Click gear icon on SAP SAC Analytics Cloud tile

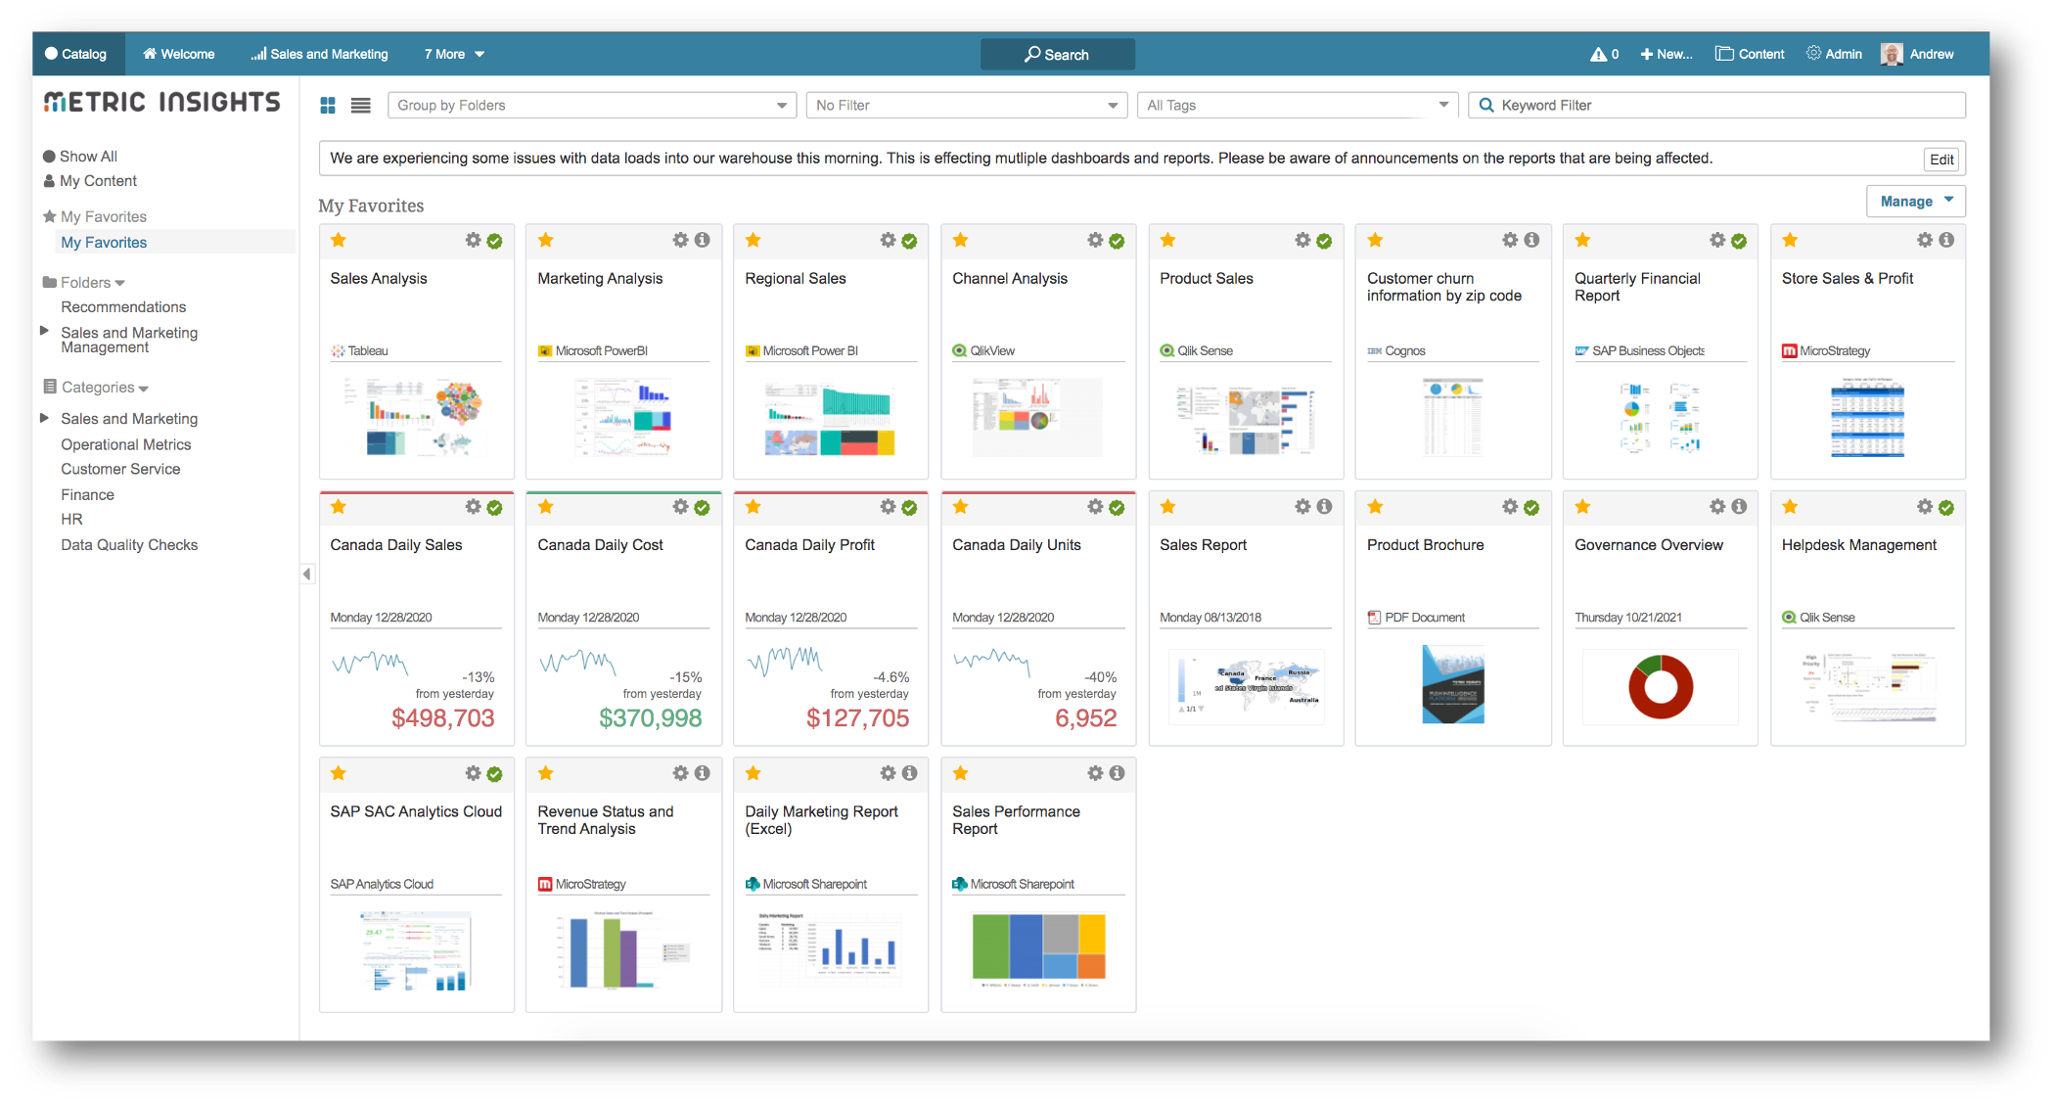pyautogui.click(x=474, y=773)
